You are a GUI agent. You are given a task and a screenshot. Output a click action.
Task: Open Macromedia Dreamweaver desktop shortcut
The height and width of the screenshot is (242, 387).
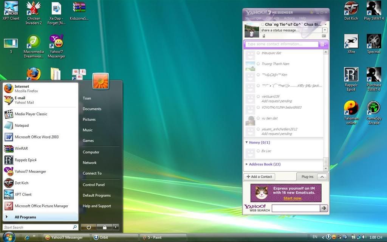[x=34, y=47]
